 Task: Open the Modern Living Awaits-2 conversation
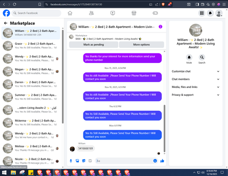pos(31,110)
